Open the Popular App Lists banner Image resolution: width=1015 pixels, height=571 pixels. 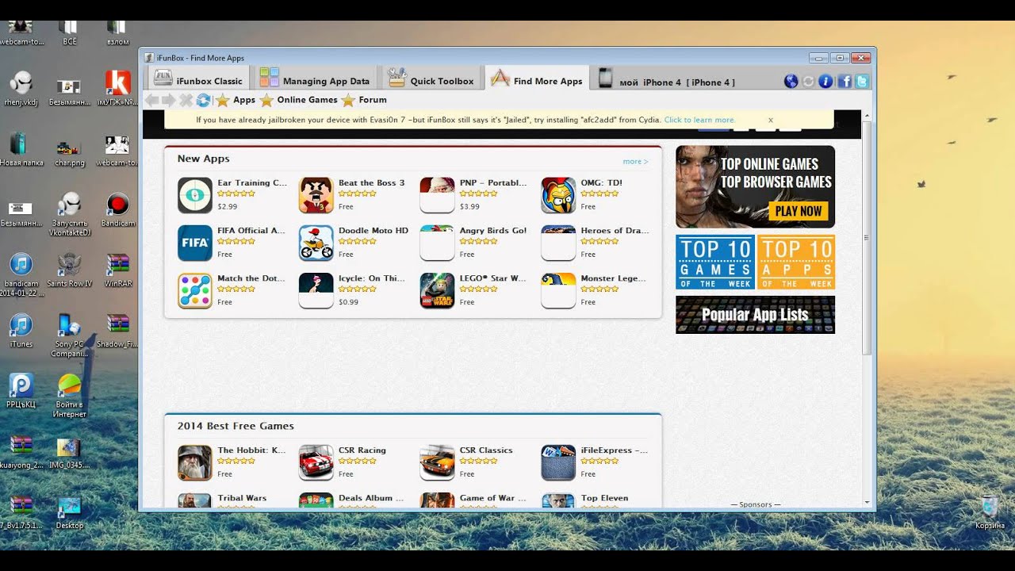(x=755, y=315)
